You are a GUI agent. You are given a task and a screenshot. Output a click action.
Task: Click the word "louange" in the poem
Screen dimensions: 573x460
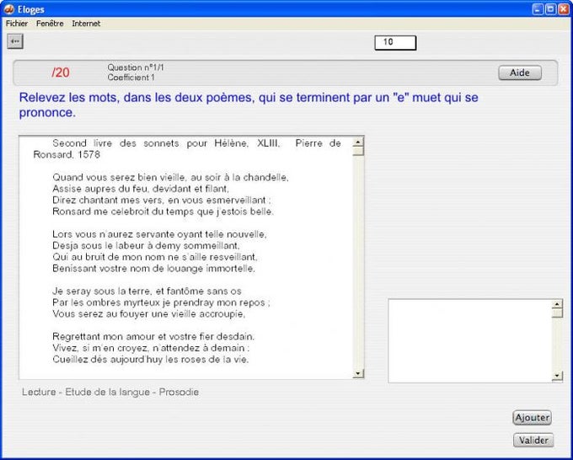point(185,268)
